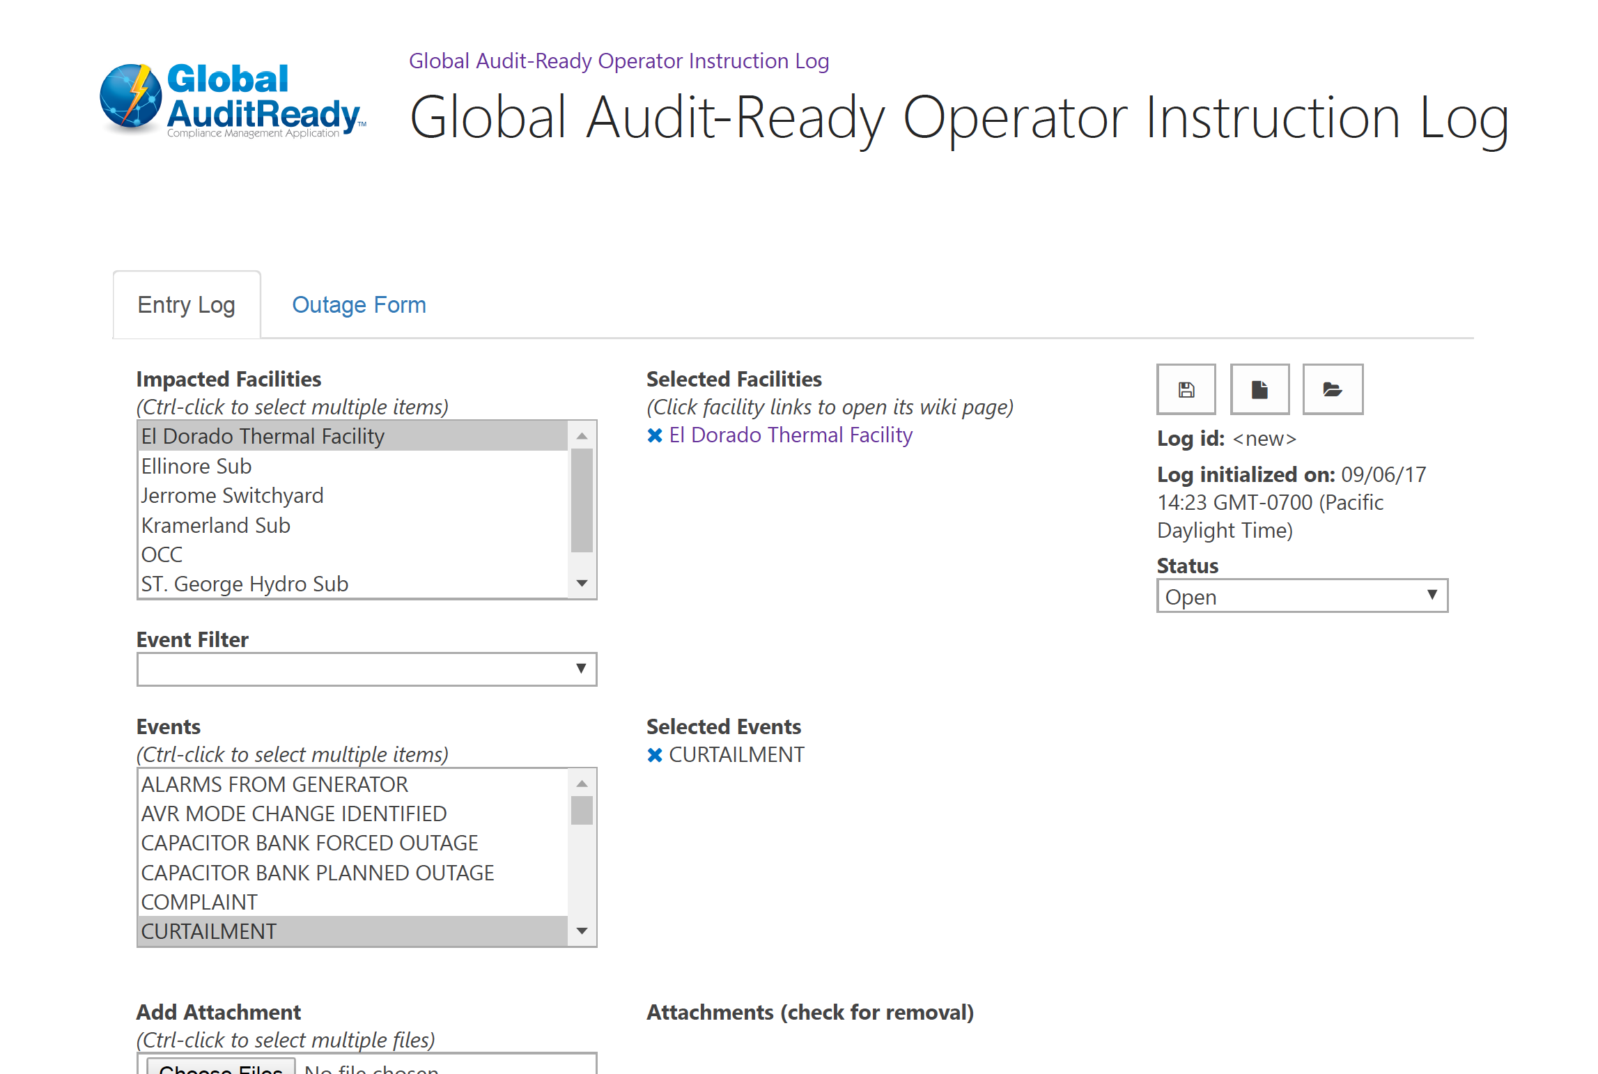Select ST. George Hydro Sub facility

coord(352,584)
